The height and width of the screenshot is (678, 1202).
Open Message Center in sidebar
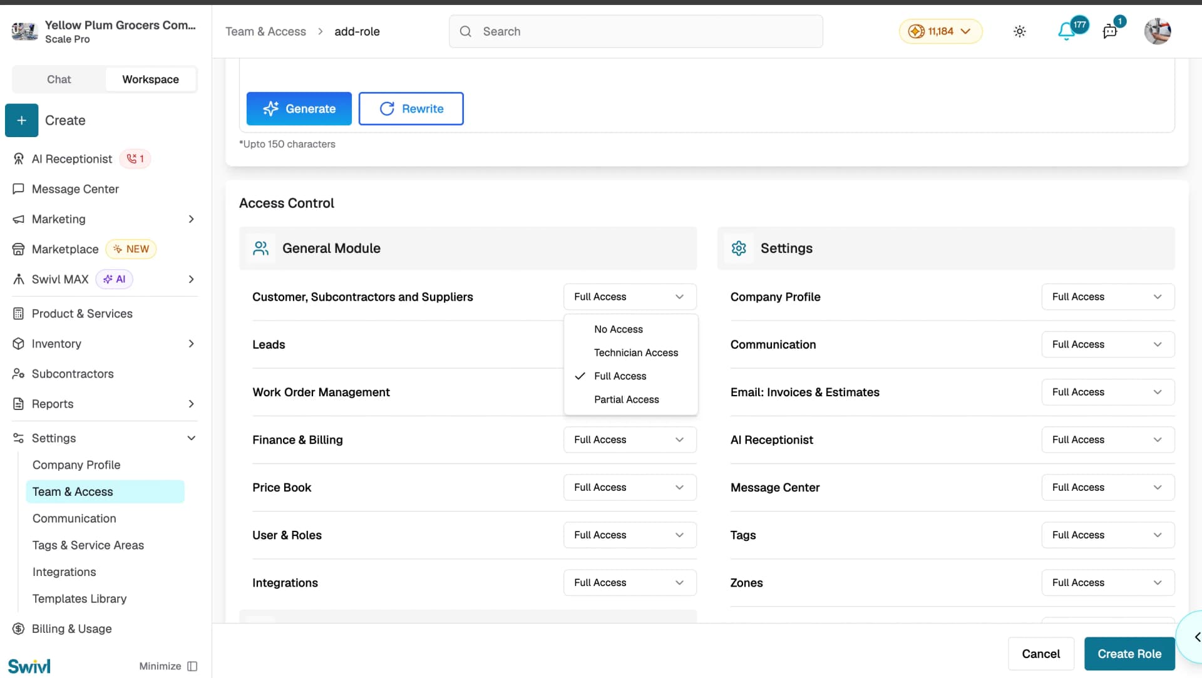coord(75,189)
